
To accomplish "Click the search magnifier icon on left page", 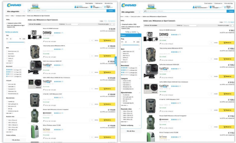I will tap(29, 11).
